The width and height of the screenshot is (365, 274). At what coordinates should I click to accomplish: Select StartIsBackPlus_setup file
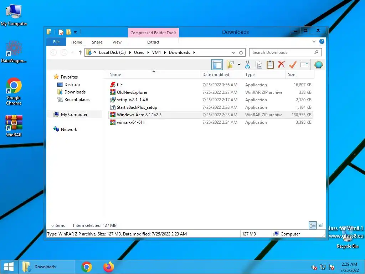(211, 107)
